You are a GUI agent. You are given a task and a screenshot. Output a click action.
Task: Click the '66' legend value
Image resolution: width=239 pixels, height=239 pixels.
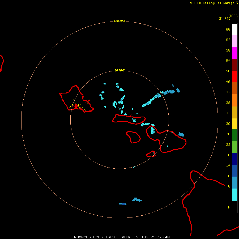pyautogui.click(x=228, y=29)
